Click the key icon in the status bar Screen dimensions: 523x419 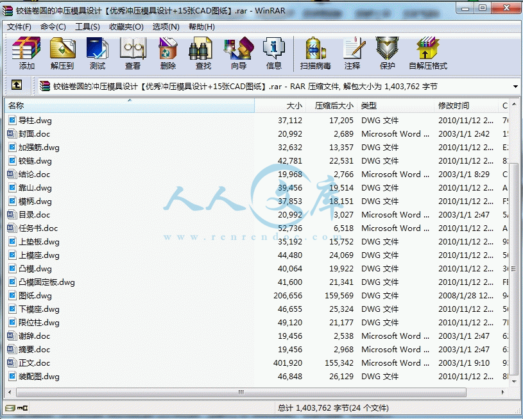pos(22,407)
